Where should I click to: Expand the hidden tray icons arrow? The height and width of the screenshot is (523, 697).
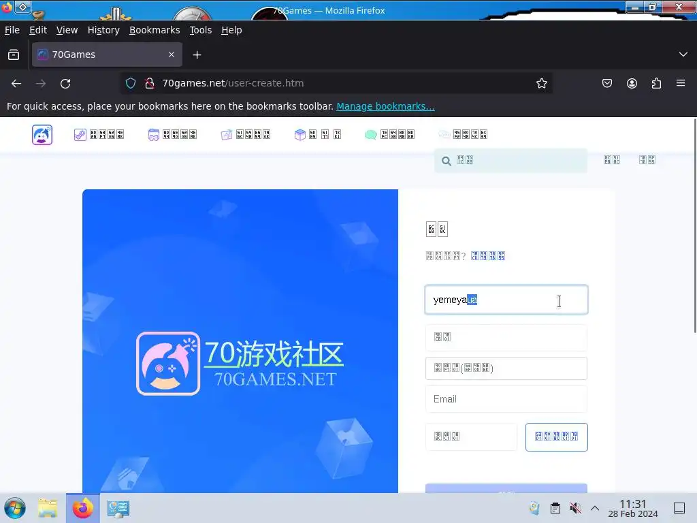pyautogui.click(x=595, y=508)
